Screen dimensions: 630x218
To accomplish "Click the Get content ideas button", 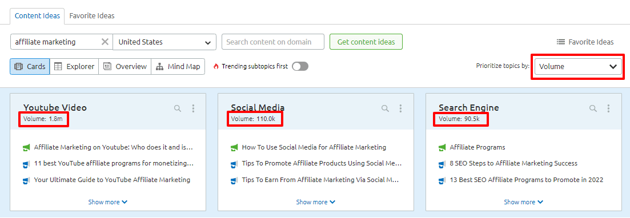I will pos(366,42).
